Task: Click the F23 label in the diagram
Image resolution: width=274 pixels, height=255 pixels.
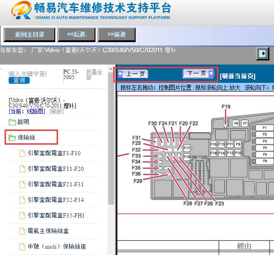Action: click(x=220, y=204)
